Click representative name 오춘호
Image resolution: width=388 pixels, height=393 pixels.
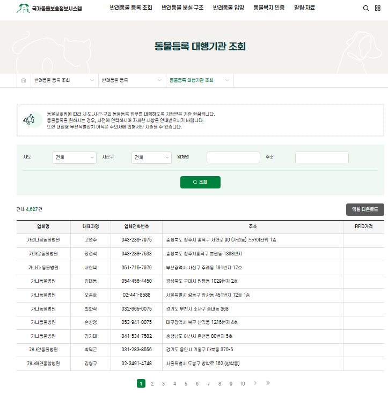tap(91, 295)
